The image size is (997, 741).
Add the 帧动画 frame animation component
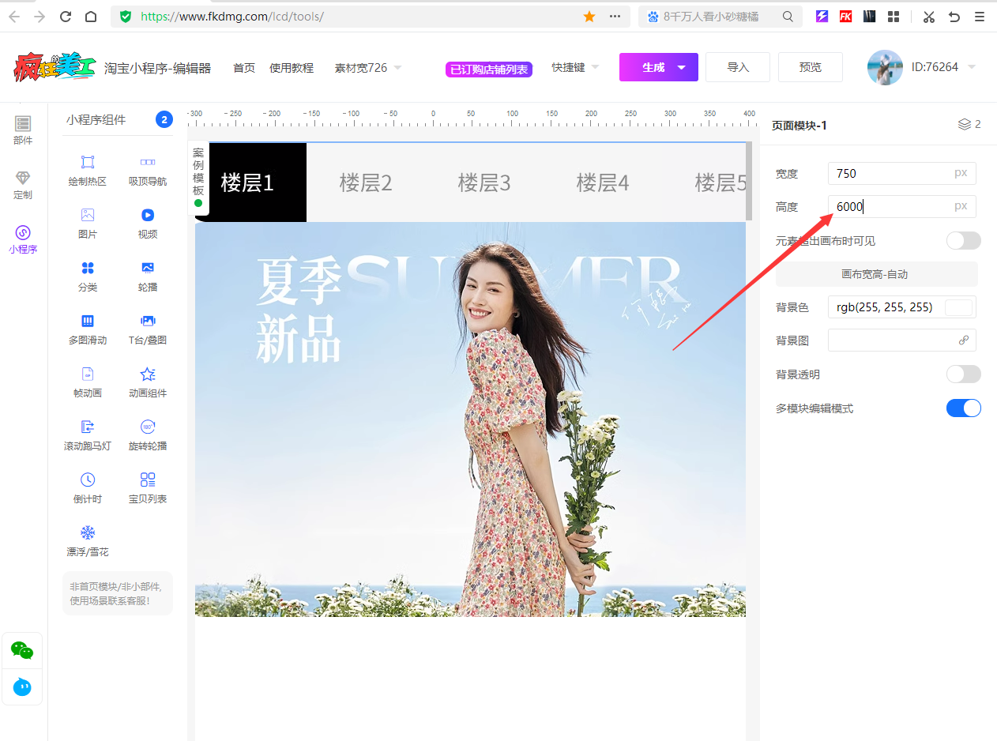click(88, 382)
